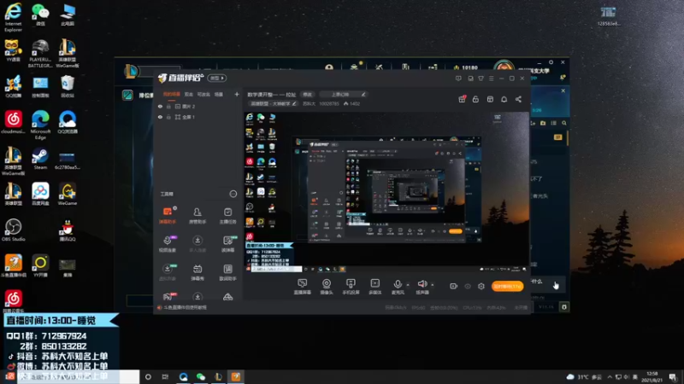Open the Windows notification center

click(673, 377)
